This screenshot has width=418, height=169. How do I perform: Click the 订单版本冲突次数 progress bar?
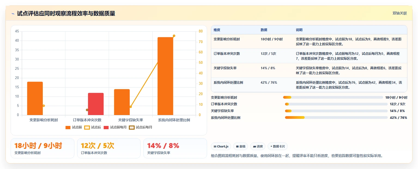(336, 104)
